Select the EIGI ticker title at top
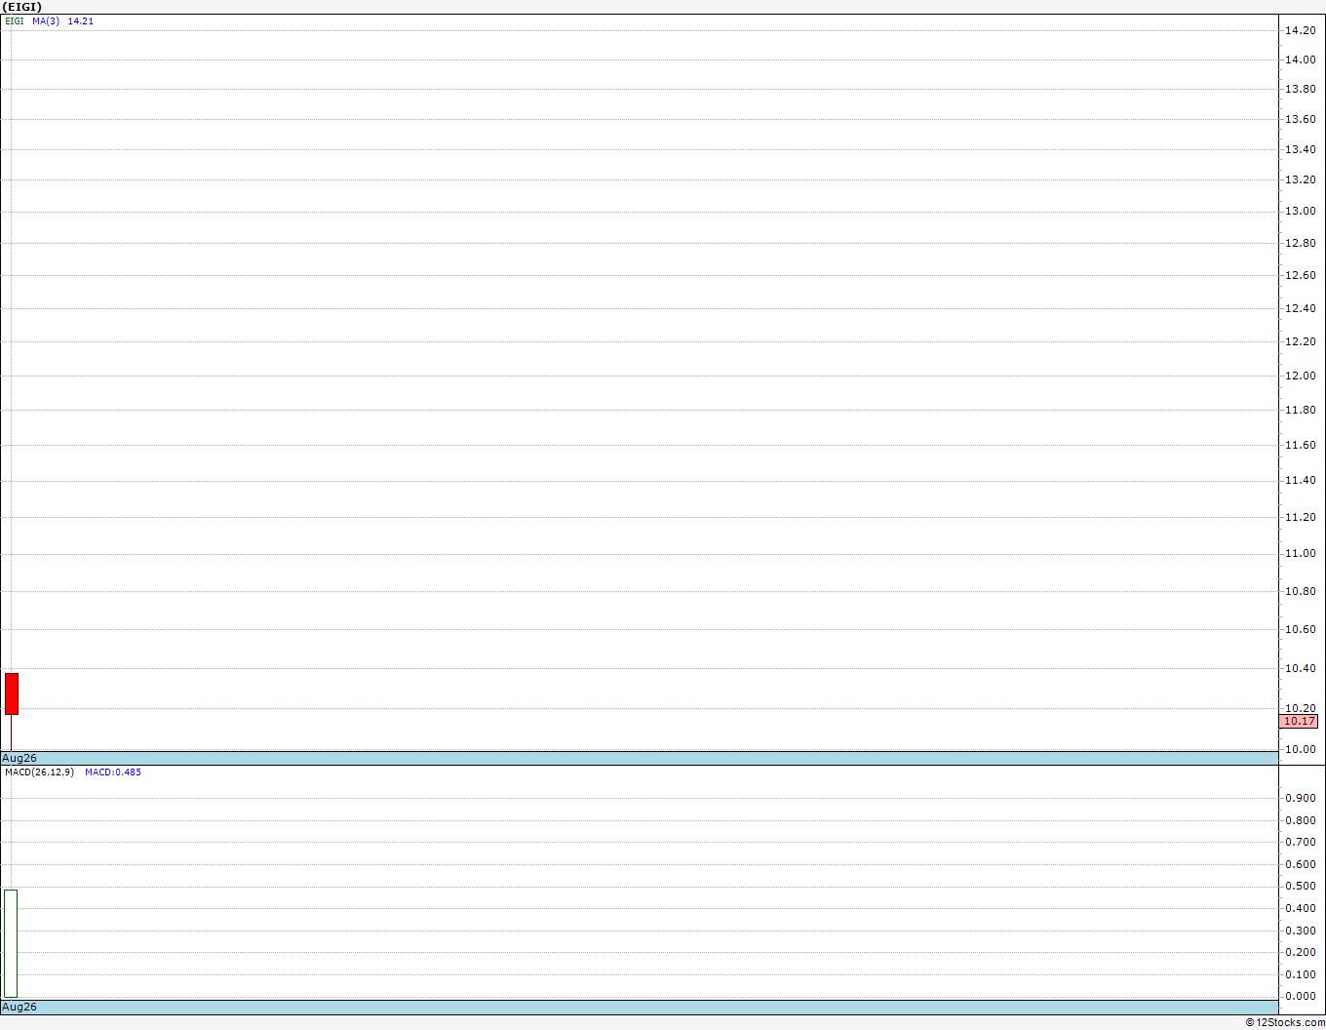 click(21, 7)
